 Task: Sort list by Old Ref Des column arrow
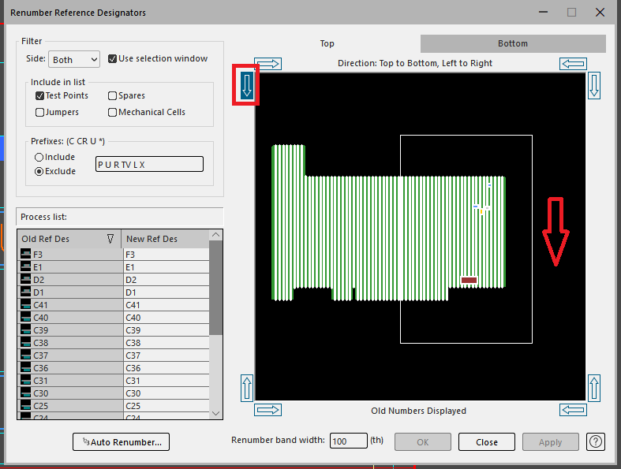[x=110, y=239]
